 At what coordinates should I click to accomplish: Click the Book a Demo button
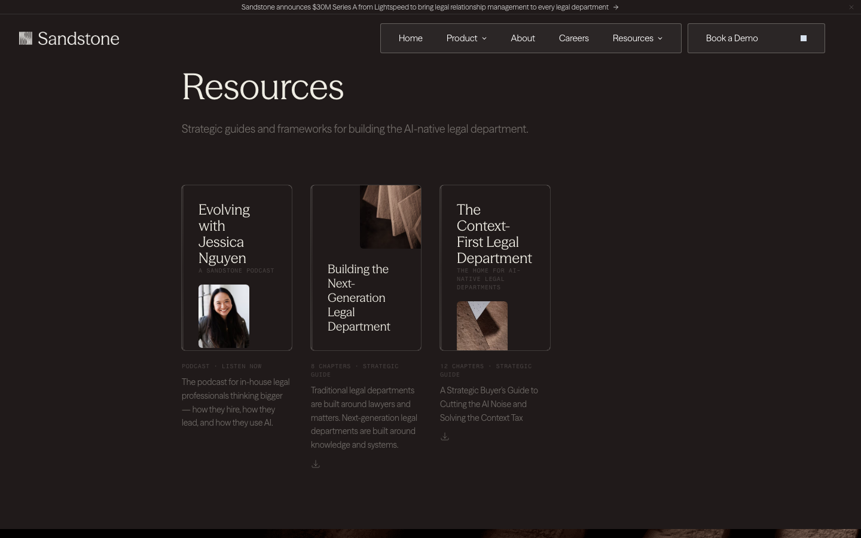(756, 38)
